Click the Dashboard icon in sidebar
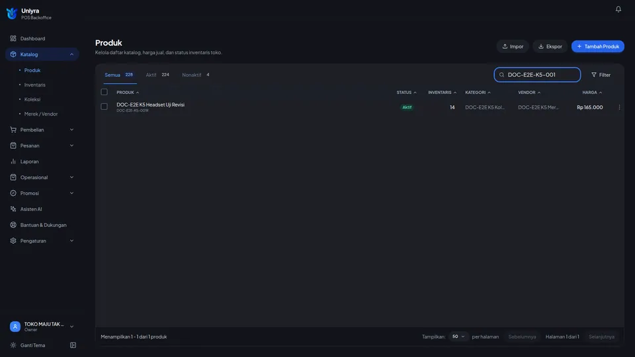 pos(13,38)
